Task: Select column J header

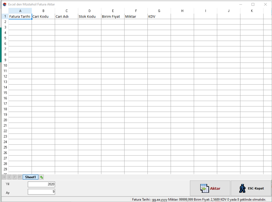Action: point(229,11)
